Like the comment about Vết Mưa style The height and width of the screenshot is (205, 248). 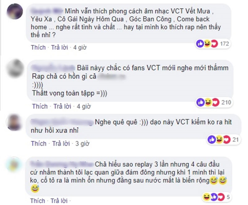[x=38, y=47]
